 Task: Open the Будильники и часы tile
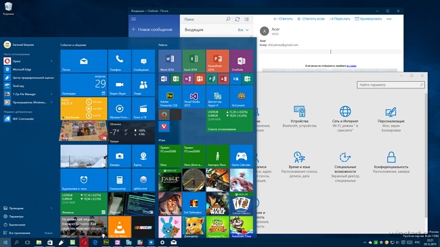pyautogui.click(x=84, y=180)
